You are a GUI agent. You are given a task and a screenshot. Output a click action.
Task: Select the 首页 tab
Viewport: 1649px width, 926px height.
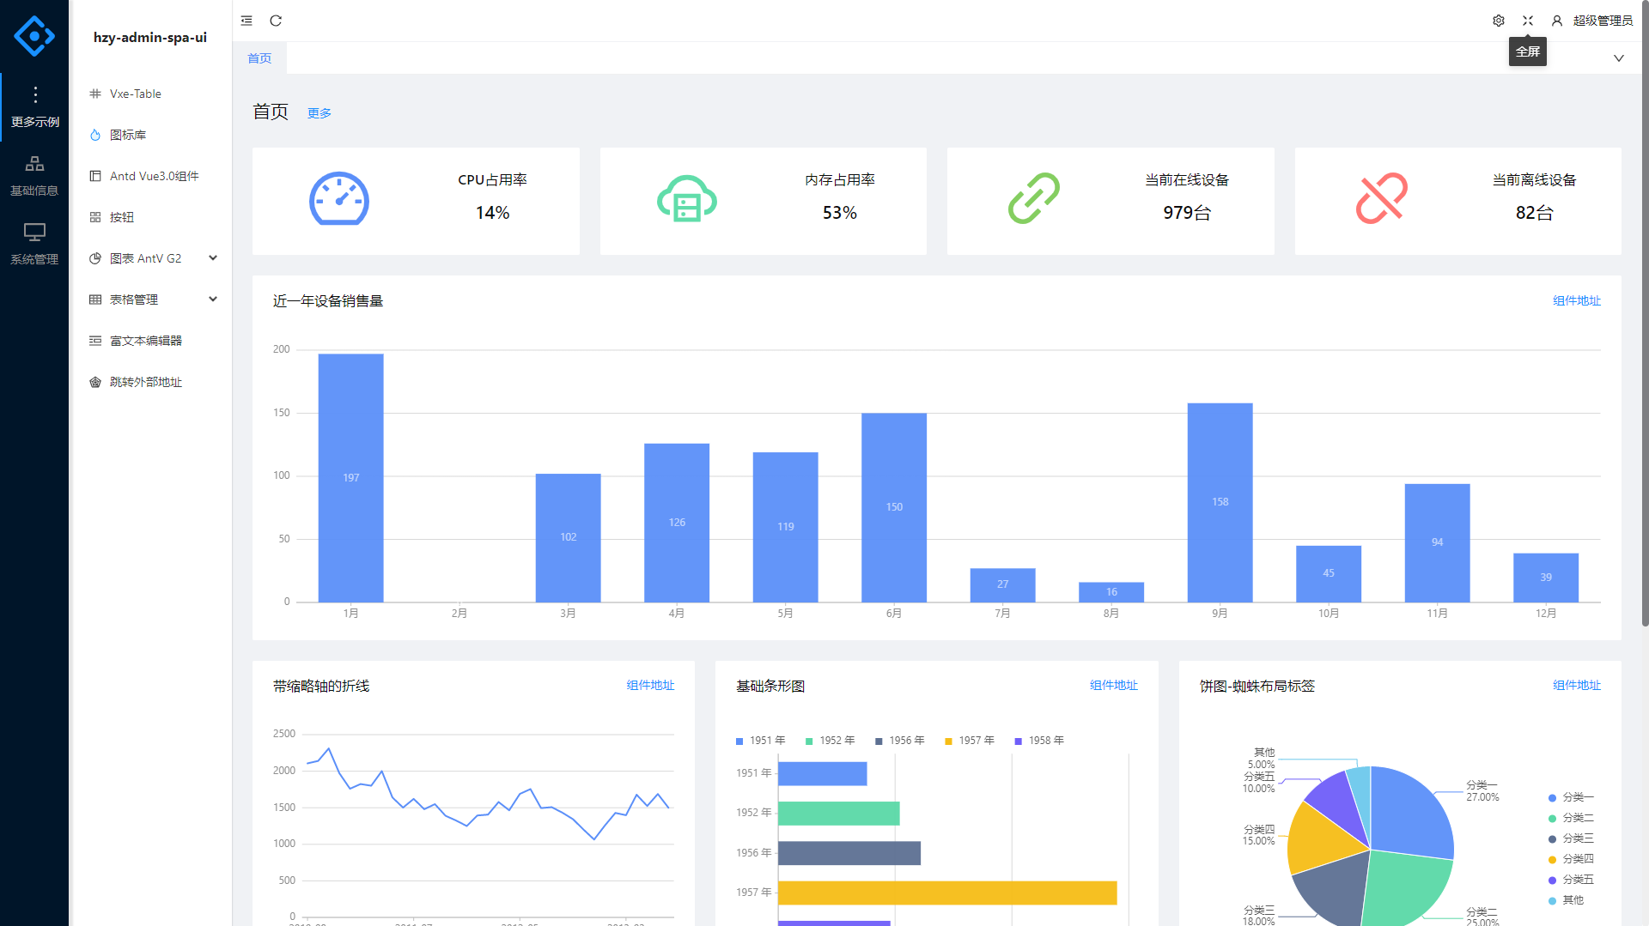click(259, 58)
